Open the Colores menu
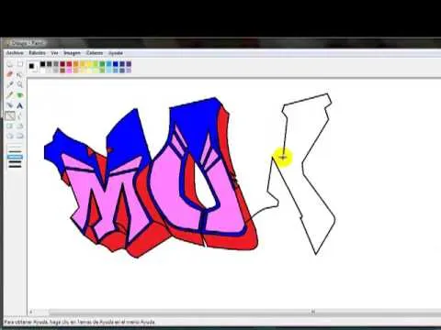441x330 pixels. [95, 53]
